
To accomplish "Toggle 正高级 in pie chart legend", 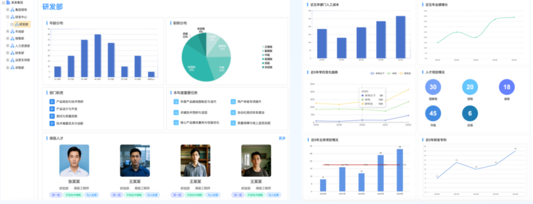I will tap(267, 47).
